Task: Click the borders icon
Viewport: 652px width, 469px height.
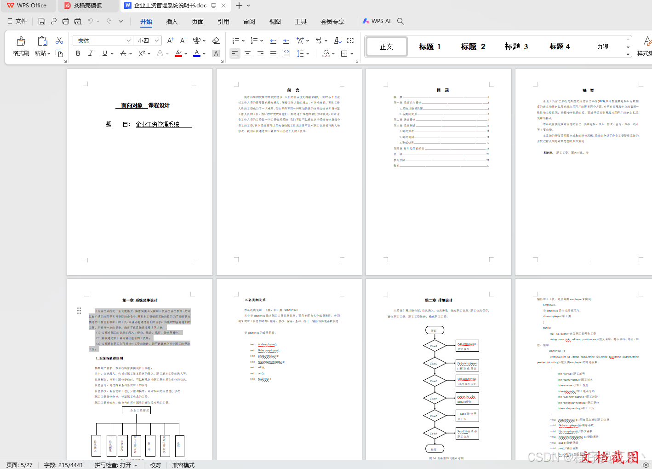Action: (344, 53)
